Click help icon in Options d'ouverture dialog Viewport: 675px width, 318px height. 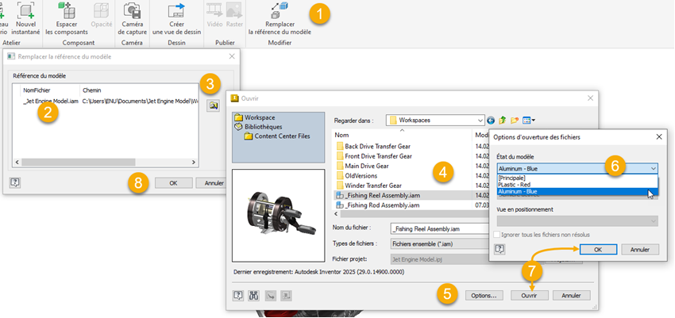pos(499,249)
